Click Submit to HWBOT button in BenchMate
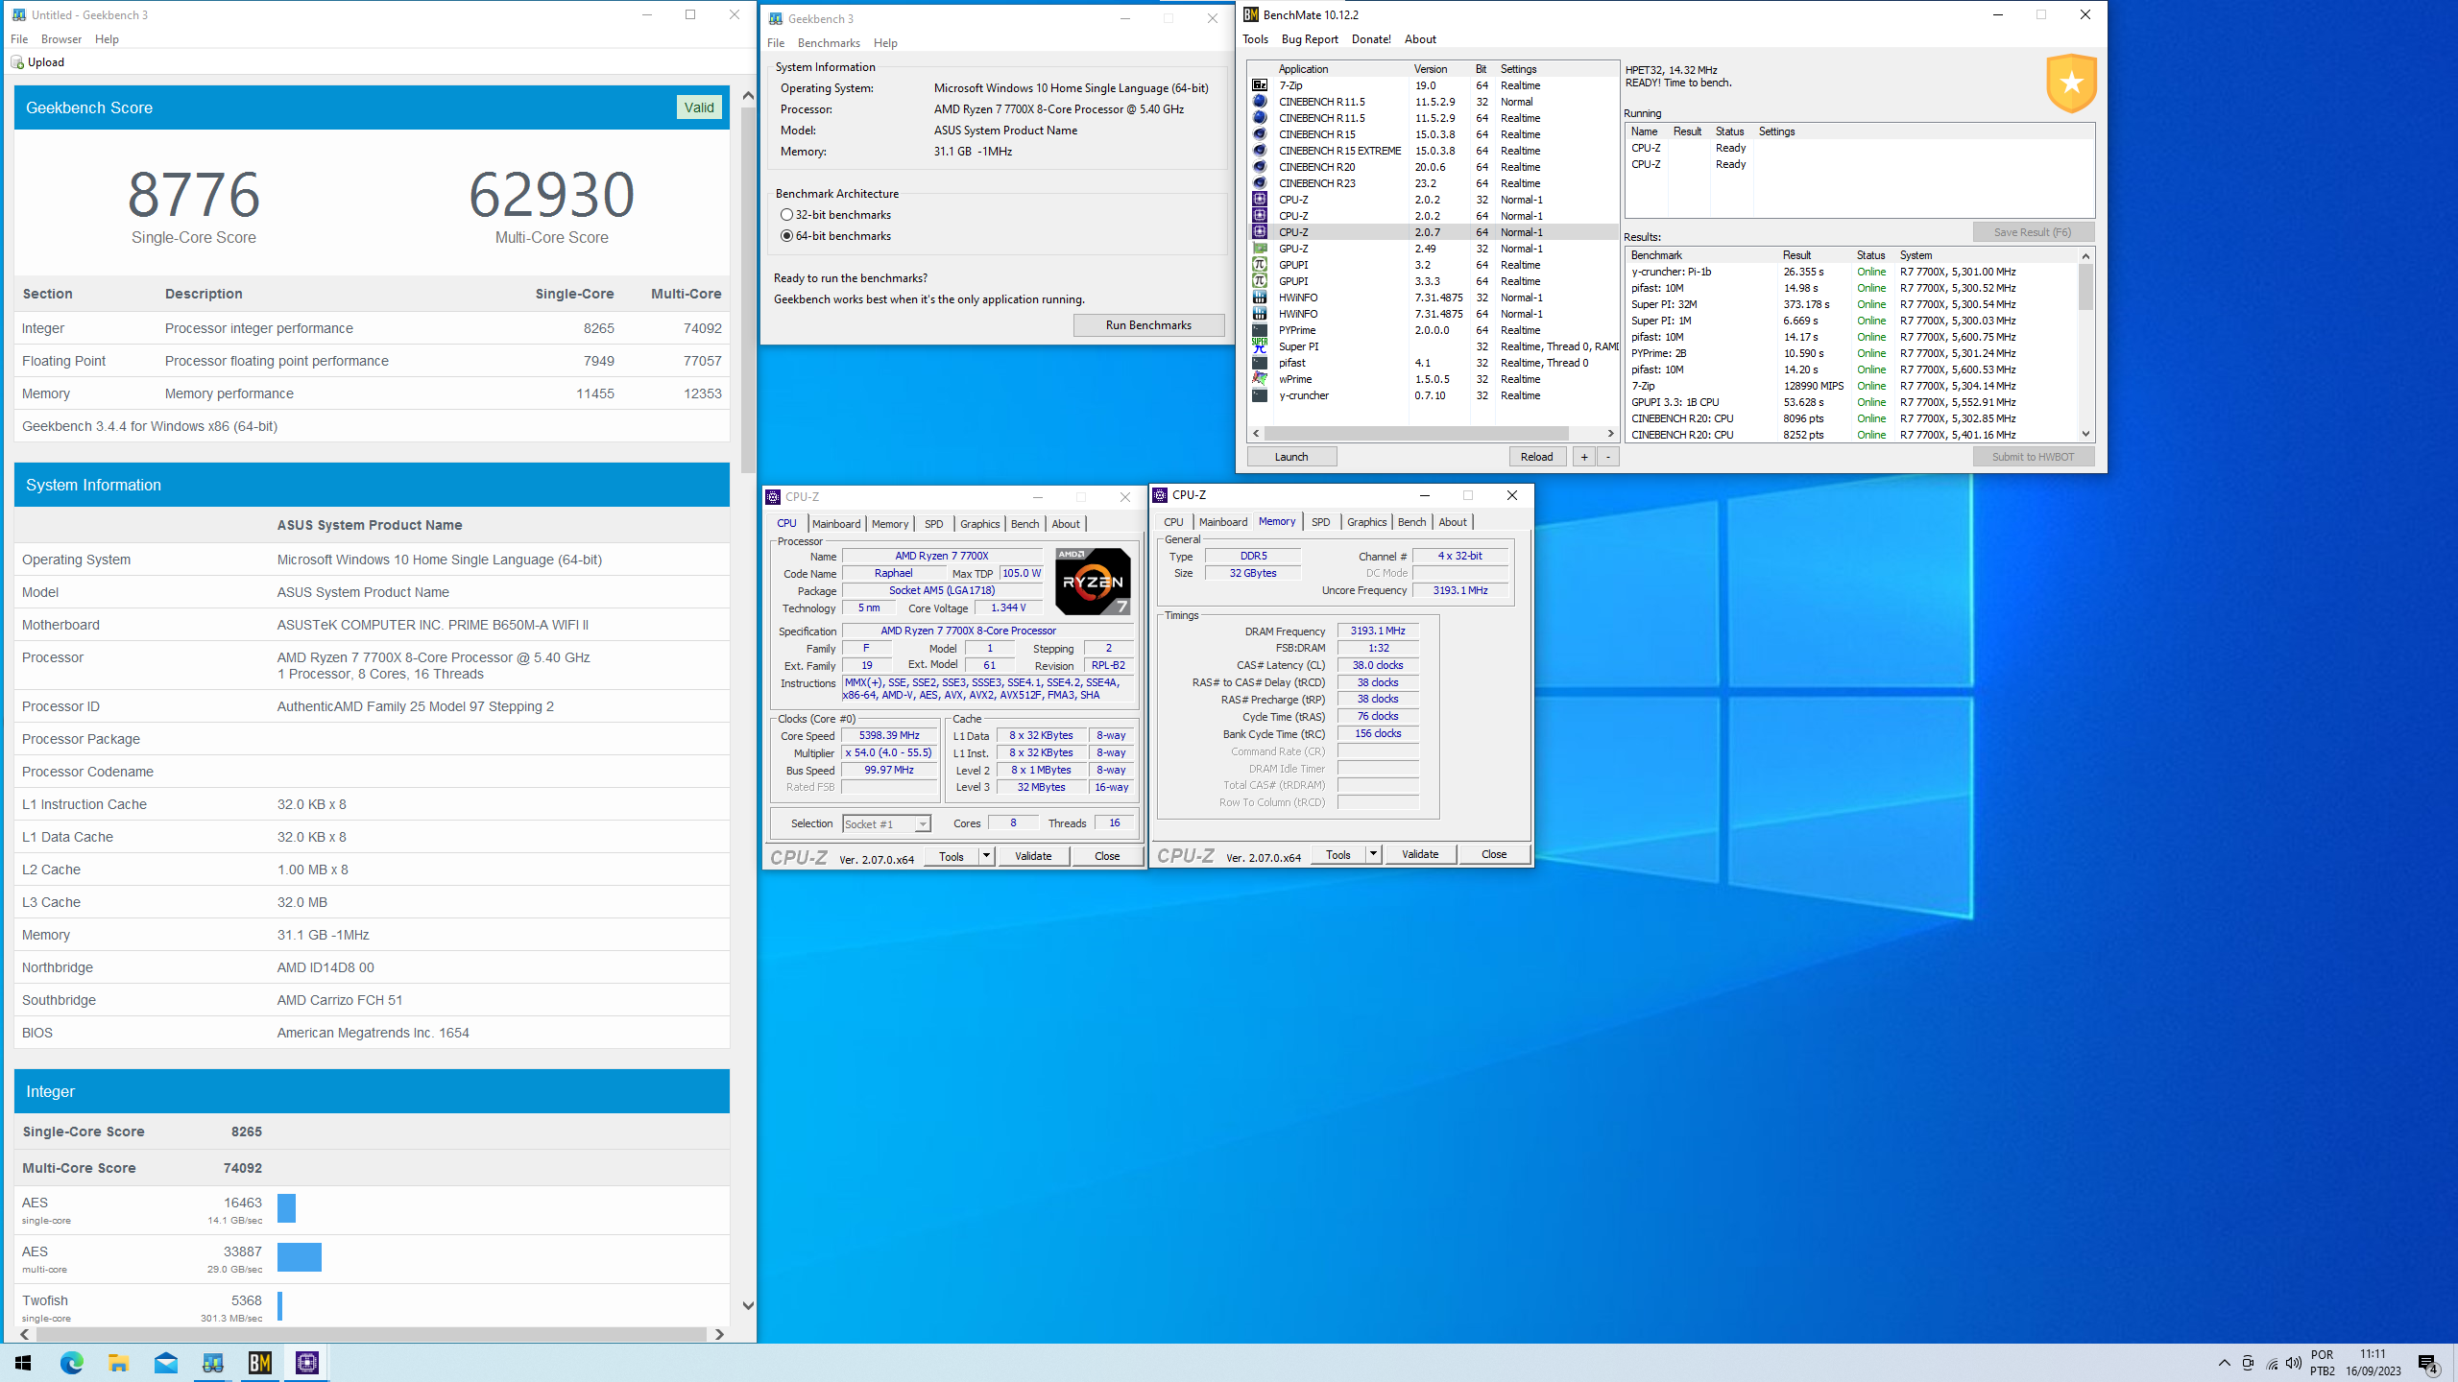Image resolution: width=2458 pixels, height=1382 pixels. coord(2033,457)
